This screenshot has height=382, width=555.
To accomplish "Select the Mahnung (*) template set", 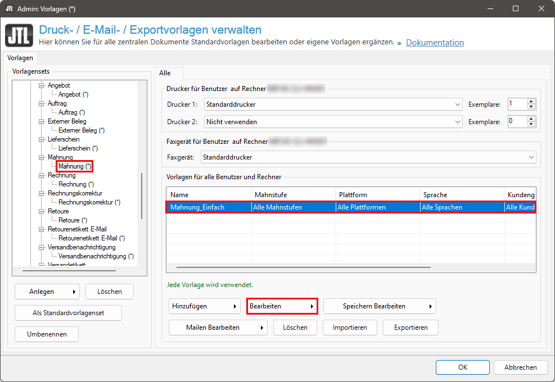I will (75, 166).
